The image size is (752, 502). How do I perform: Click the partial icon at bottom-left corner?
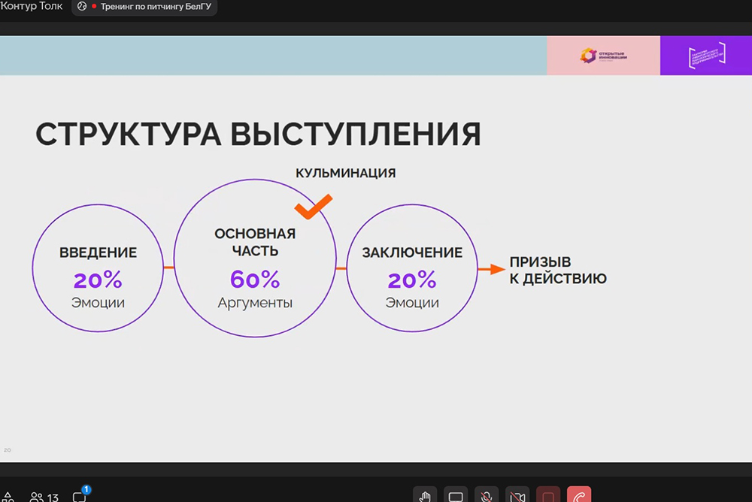8,497
